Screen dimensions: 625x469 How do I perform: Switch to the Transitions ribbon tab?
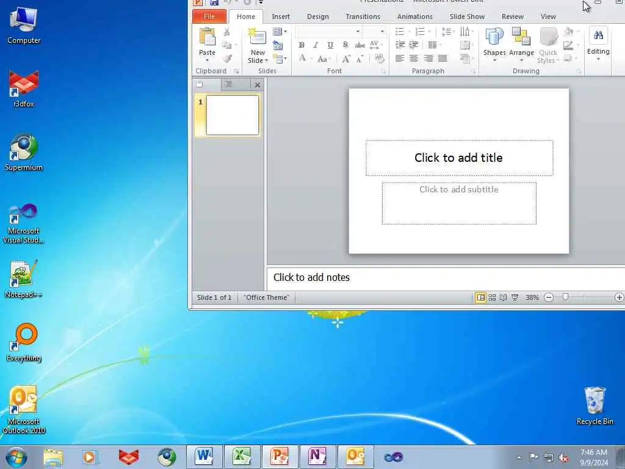(363, 16)
